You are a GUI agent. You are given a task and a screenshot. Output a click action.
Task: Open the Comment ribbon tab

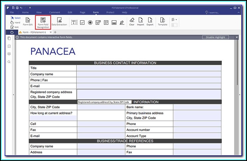click(55, 12)
